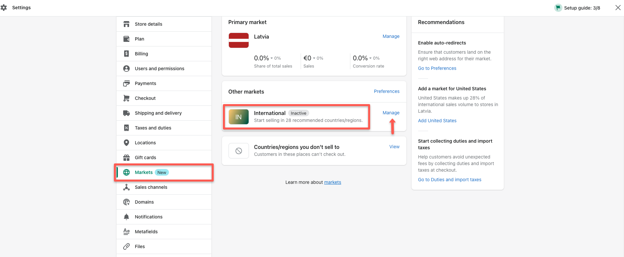
Task: Click the Latvia market name
Action: 261,37
